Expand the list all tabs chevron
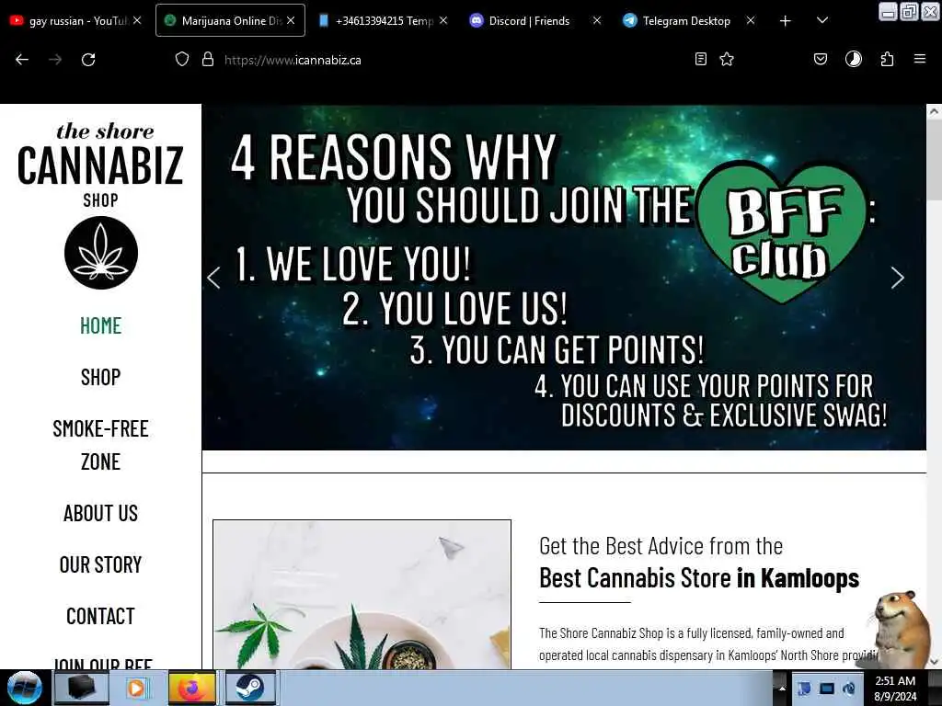942x706 pixels. (822, 20)
